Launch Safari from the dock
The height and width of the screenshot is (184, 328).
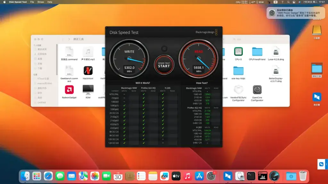[48, 176]
